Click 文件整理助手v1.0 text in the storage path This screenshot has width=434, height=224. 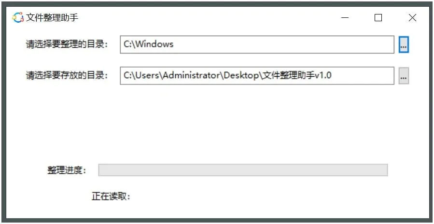pyautogui.click(x=297, y=75)
